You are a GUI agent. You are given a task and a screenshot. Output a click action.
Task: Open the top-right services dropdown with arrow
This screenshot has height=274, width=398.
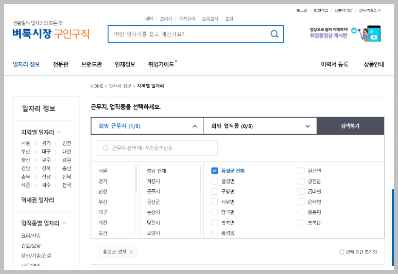pyautogui.click(x=370, y=10)
